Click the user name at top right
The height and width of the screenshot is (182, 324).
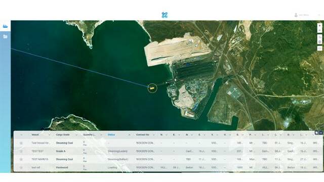click(304, 15)
